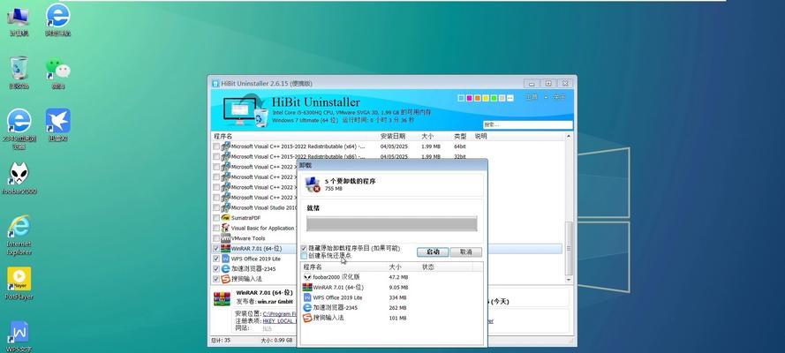
Task: Click 取消 button in uninstall dialog
Action: coord(466,252)
